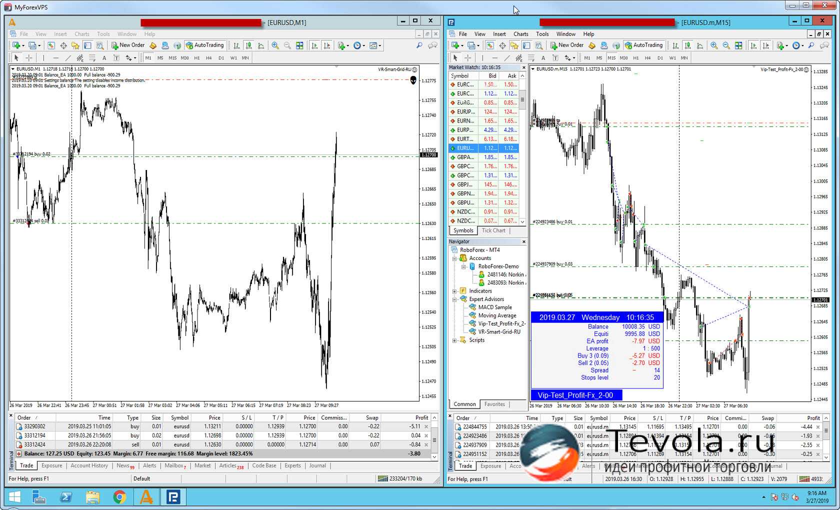The width and height of the screenshot is (840, 510).
Task: Click New Order in the left EURUSD,M1 window
Action: coord(128,45)
